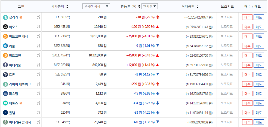Click the 매수 button for 비트코인
The width and height of the screenshot is (268, 127).
pyautogui.click(x=247, y=56)
